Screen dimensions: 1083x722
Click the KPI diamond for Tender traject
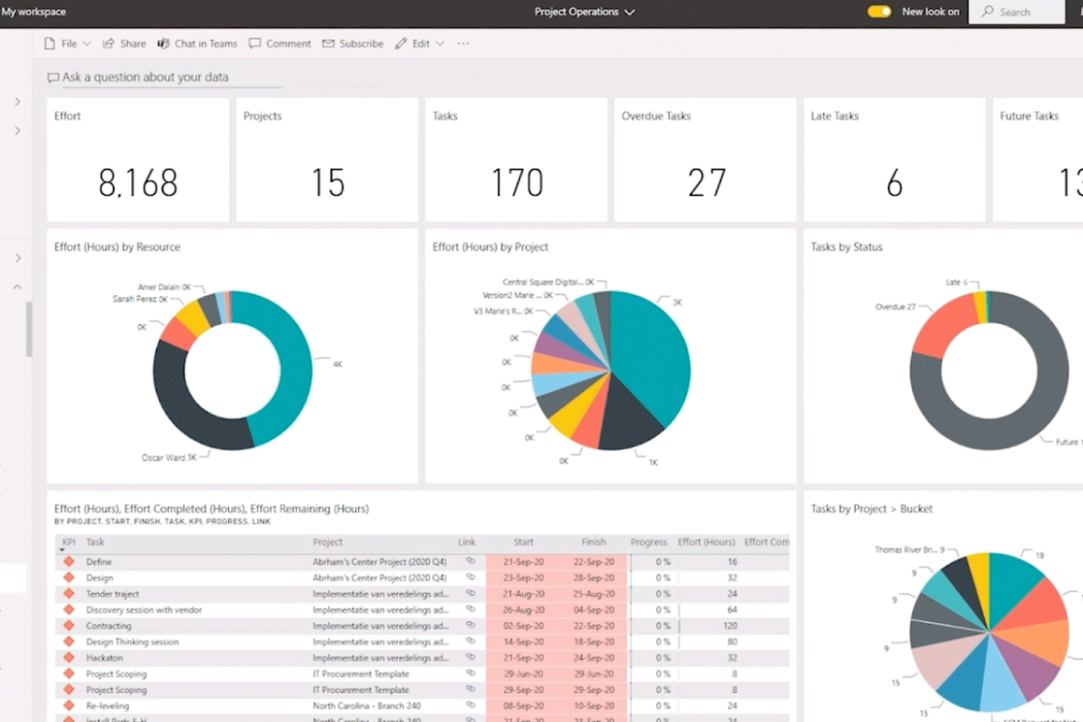coord(69,594)
